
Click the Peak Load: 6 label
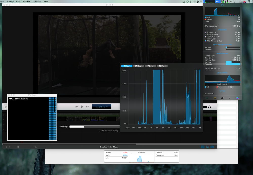point(222,84)
